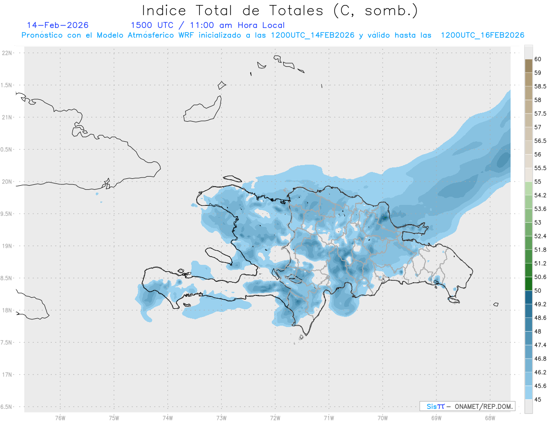This screenshot has width=550, height=424.
Task: Click the colorbar value '49.2'
Action: pos(540,304)
